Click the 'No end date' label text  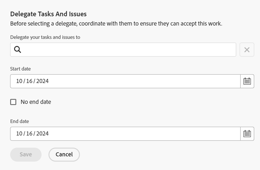point(36,102)
